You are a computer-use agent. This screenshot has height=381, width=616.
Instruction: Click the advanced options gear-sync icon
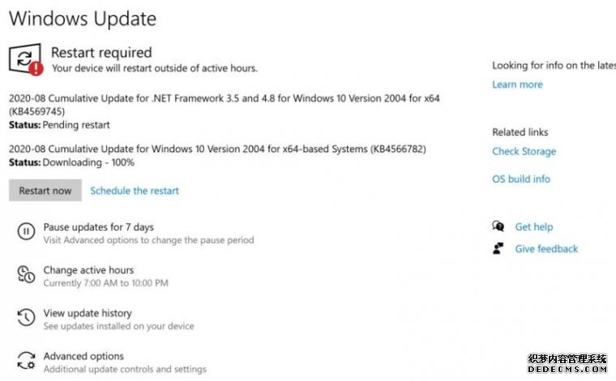[x=26, y=360]
